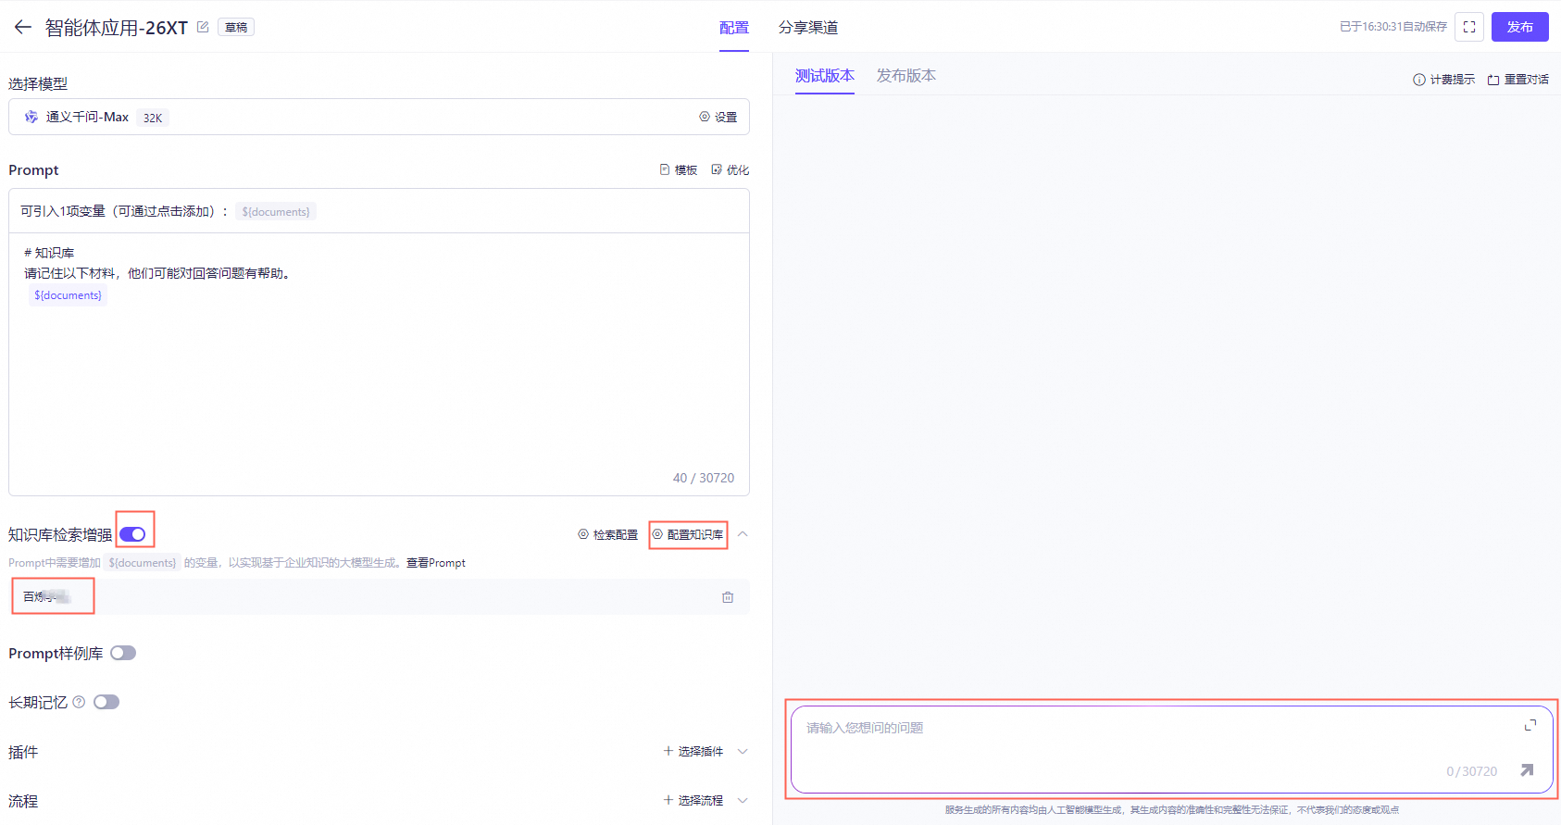Click ${documents} tag inside prompt body
Screen dimensions: 1561x825
(x=68, y=295)
